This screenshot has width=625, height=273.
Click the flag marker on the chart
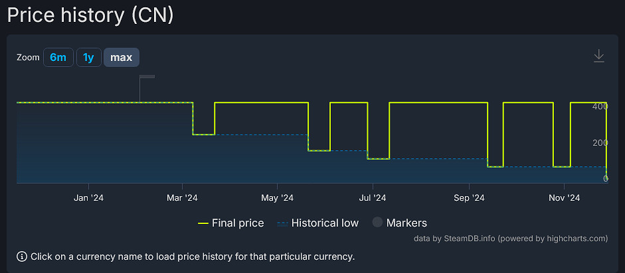(x=146, y=78)
